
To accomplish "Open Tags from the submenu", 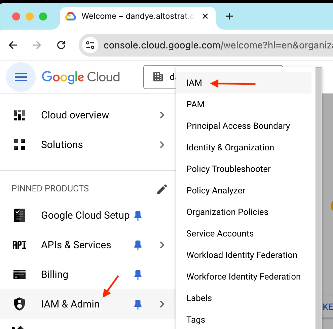I will coord(244,320).
